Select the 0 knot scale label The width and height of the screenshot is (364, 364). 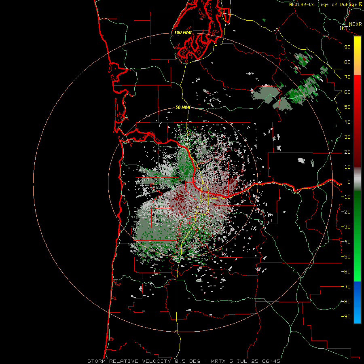349,182
